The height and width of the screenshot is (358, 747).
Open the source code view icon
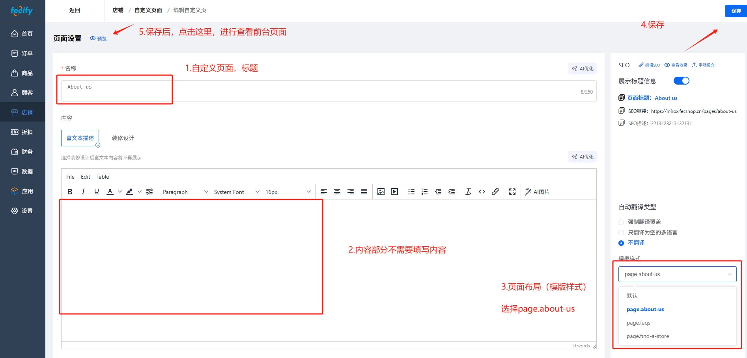pos(482,192)
